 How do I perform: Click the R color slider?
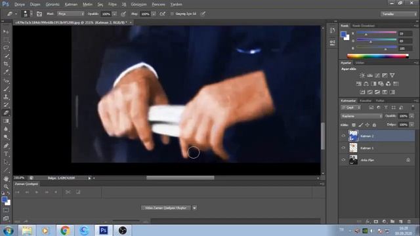376,33
